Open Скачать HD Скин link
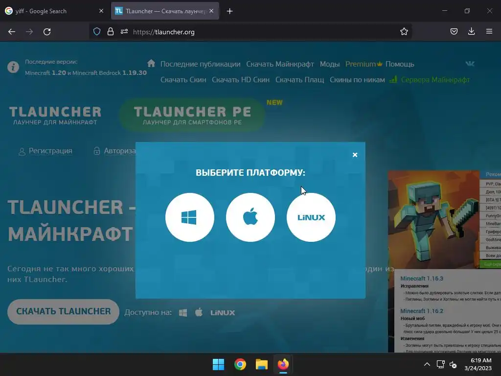The height and width of the screenshot is (376, 501). (241, 80)
